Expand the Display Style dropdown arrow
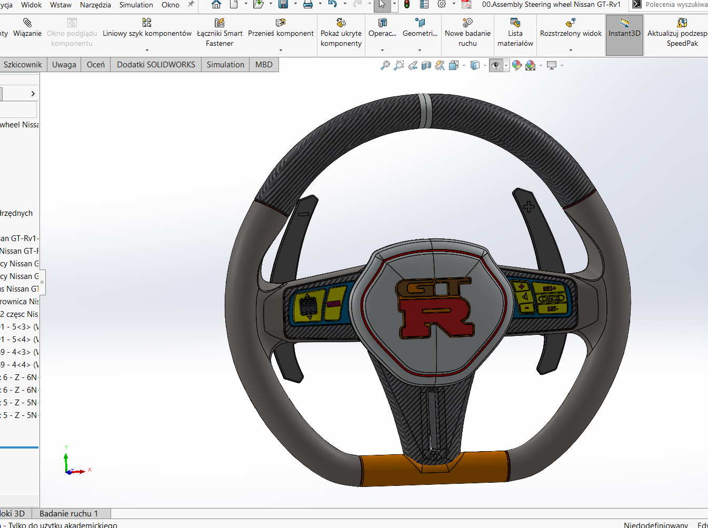Image resolution: width=708 pixels, height=528 pixels. click(484, 66)
